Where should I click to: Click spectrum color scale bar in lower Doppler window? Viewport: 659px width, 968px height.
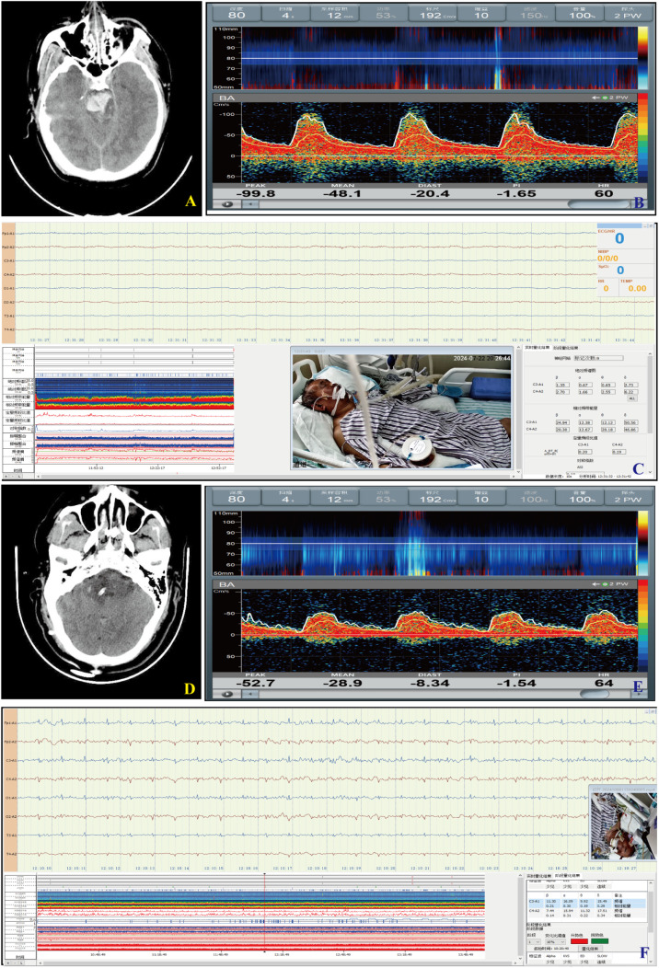[x=643, y=626]
